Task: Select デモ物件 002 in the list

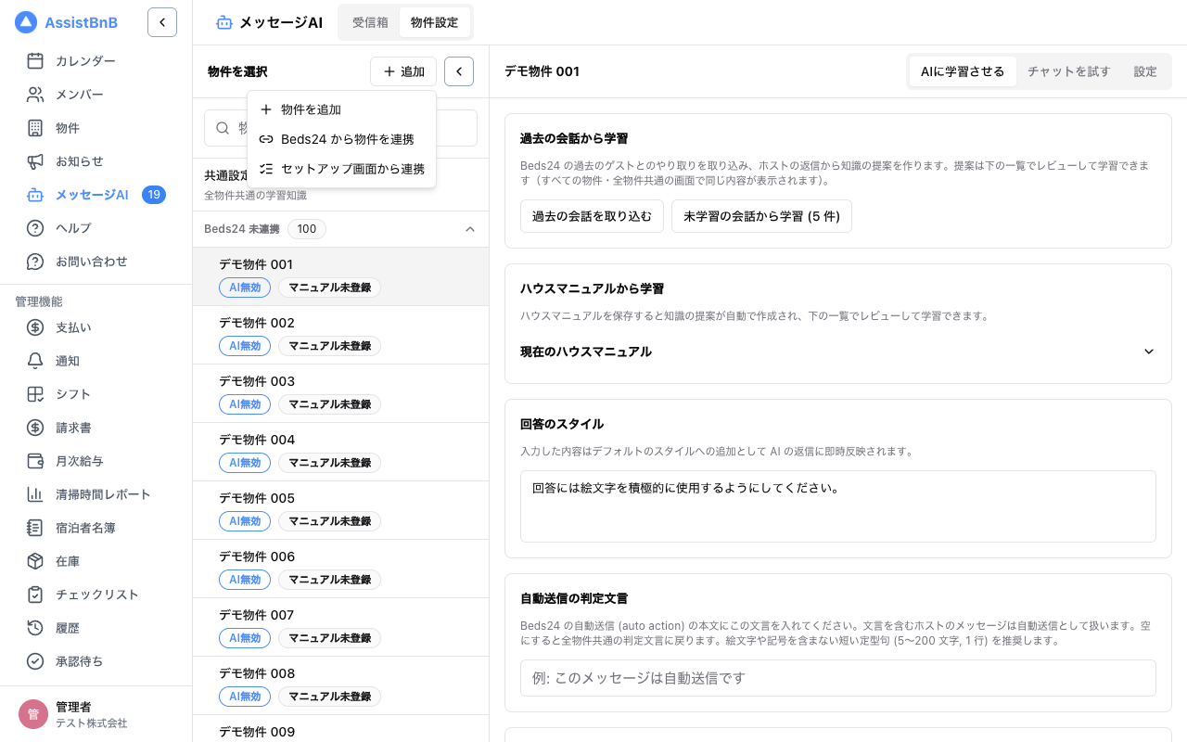Action: point(340,335)
